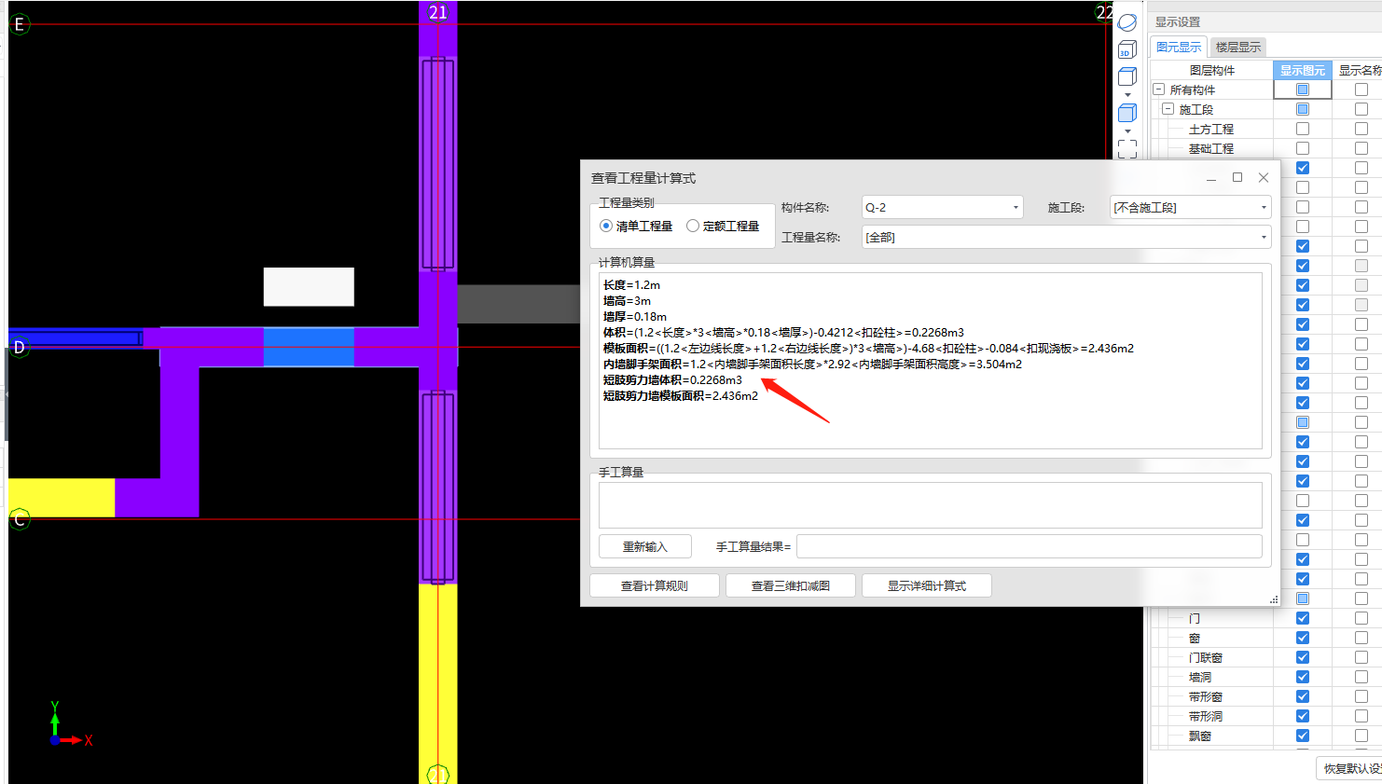The image size is (1382, 784).
Task: Click the 模板面积 formula line
Action: (x=868, y=349)
